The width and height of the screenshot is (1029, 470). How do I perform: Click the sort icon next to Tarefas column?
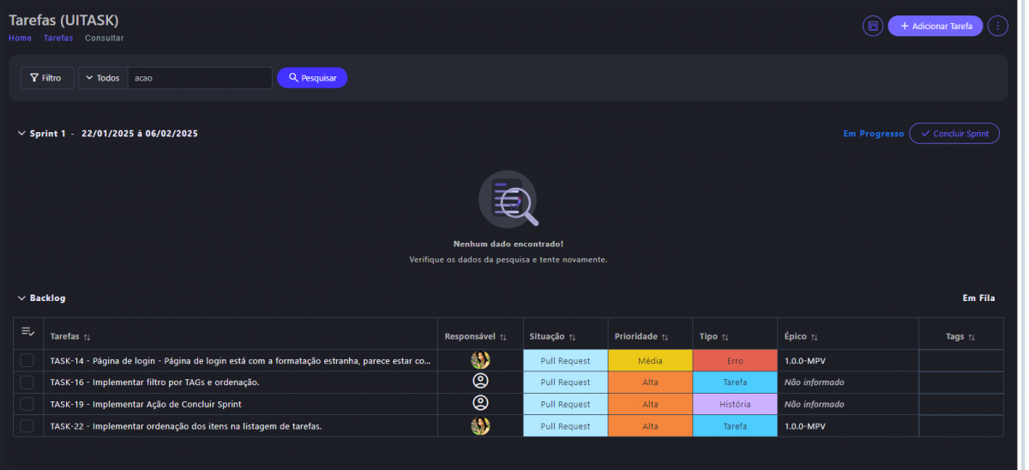(x=87, y=337)
